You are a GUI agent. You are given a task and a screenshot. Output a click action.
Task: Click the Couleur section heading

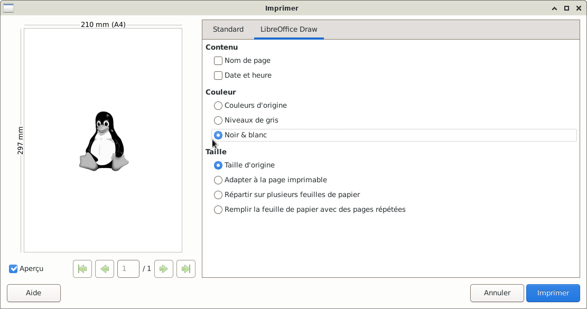[x=220, y=92]
